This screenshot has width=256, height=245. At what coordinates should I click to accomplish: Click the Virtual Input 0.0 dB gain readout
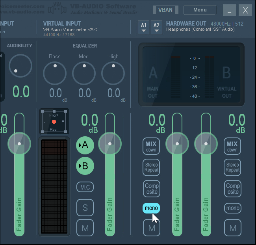[90, 123]
